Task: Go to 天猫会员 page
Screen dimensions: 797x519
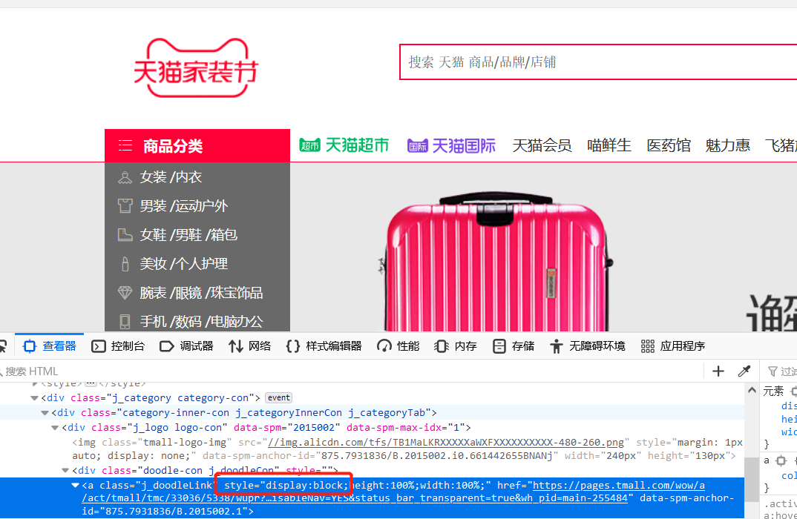Action: click(x=542, y=146)
